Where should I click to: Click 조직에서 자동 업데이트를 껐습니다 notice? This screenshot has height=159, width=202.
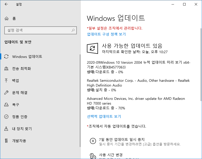(116, 126)
